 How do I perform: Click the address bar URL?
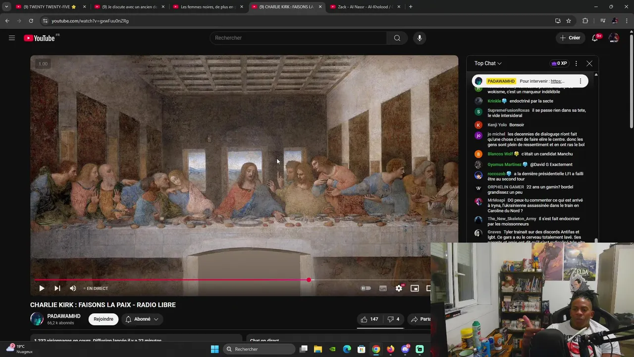(x=90, y=21)
